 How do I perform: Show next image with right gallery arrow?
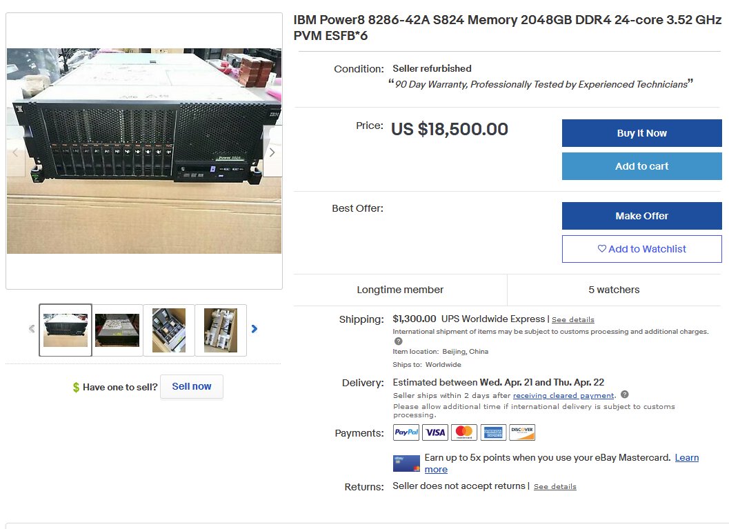click(x=272, y=152)
